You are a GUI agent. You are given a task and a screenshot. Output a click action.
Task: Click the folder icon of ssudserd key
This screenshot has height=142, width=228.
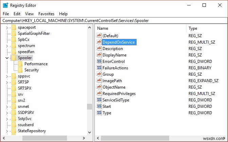pyautogui.click(x=14, y=125)
